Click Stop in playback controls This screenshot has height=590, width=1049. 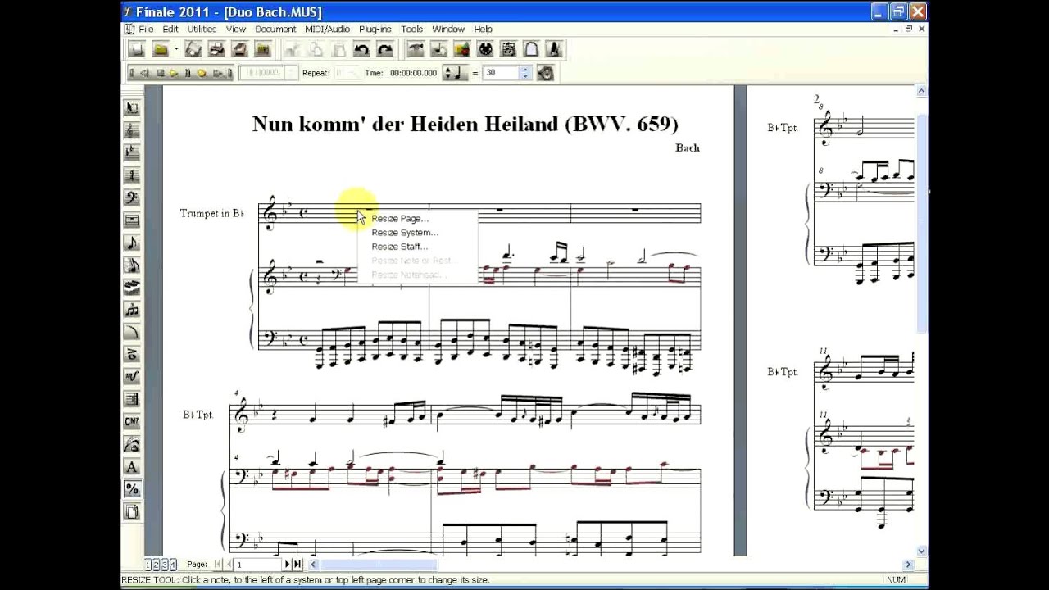(x=161, y=73)
